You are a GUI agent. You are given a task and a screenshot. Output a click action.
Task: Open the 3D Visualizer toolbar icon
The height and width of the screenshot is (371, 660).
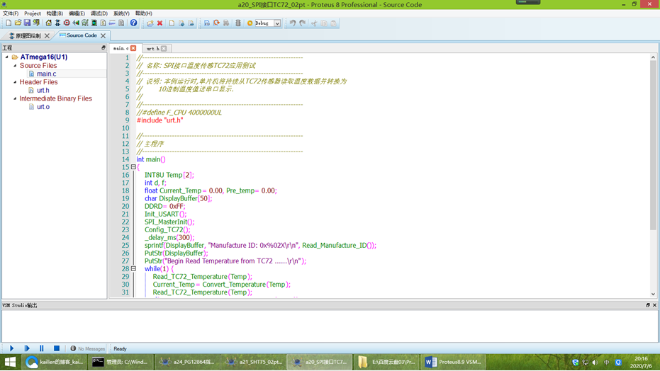[76, 23]
